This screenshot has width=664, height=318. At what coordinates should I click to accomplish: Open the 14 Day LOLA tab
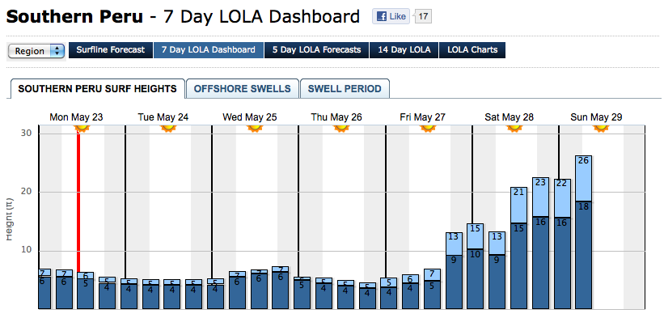[404, 50]
